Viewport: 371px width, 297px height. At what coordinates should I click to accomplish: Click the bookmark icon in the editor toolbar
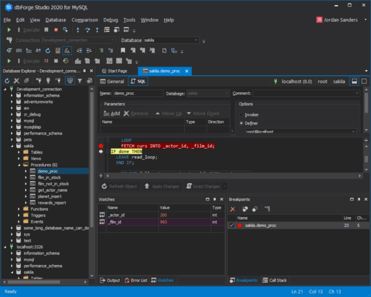tap(123, 51)
